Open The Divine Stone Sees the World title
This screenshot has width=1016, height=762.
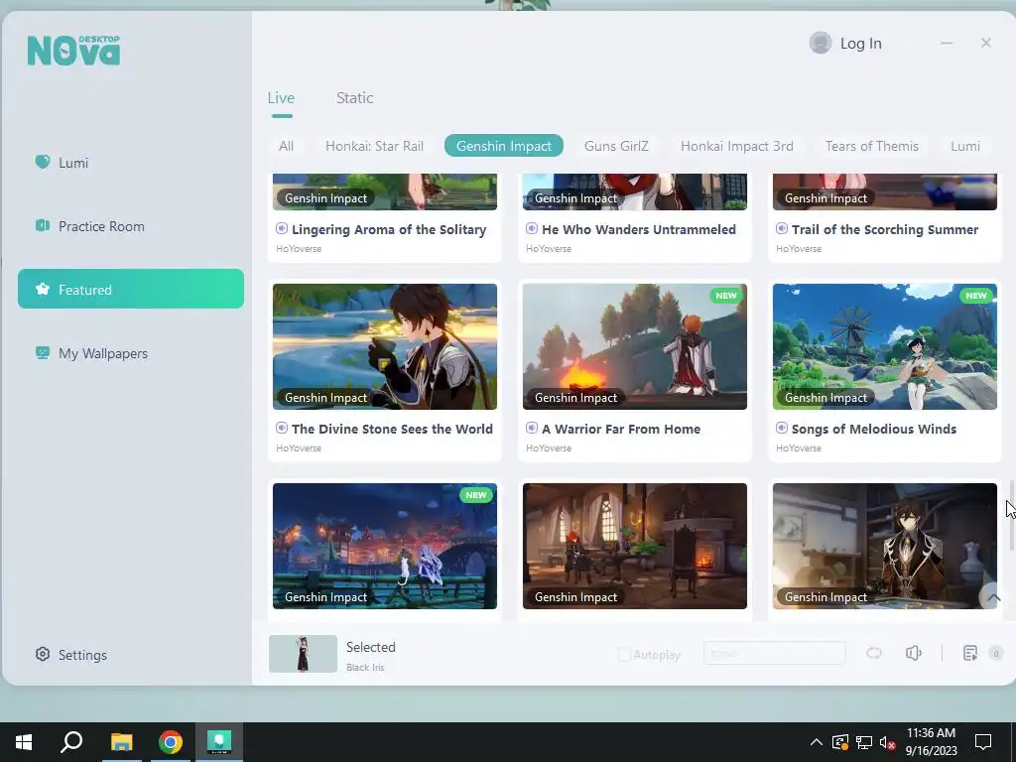392,429
